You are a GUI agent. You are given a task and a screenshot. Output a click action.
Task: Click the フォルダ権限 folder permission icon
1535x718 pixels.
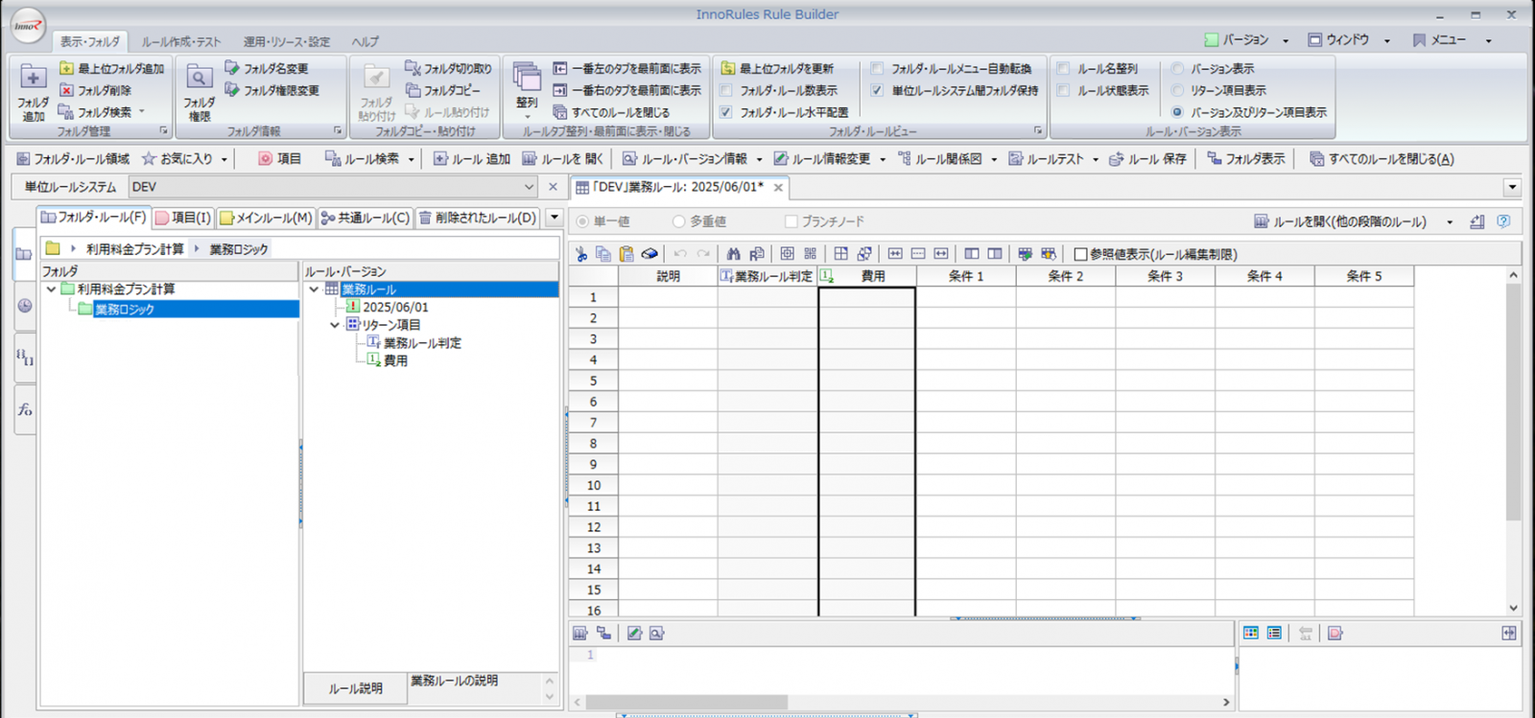pos(199,80)
